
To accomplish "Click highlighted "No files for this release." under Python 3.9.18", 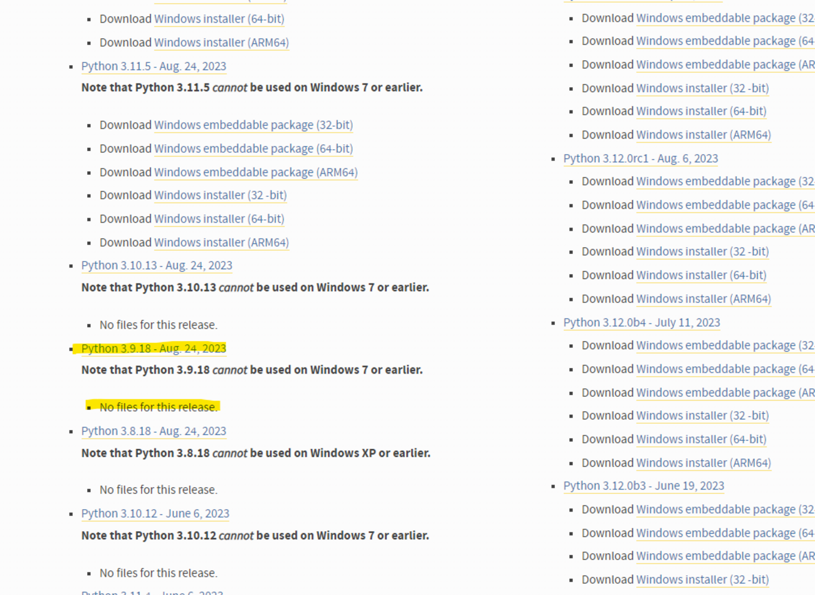I will pyautogui.click(x=159, y=408).
